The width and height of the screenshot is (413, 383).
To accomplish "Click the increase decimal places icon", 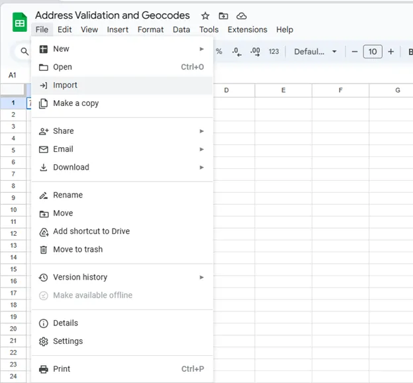I will coord(255,52).
